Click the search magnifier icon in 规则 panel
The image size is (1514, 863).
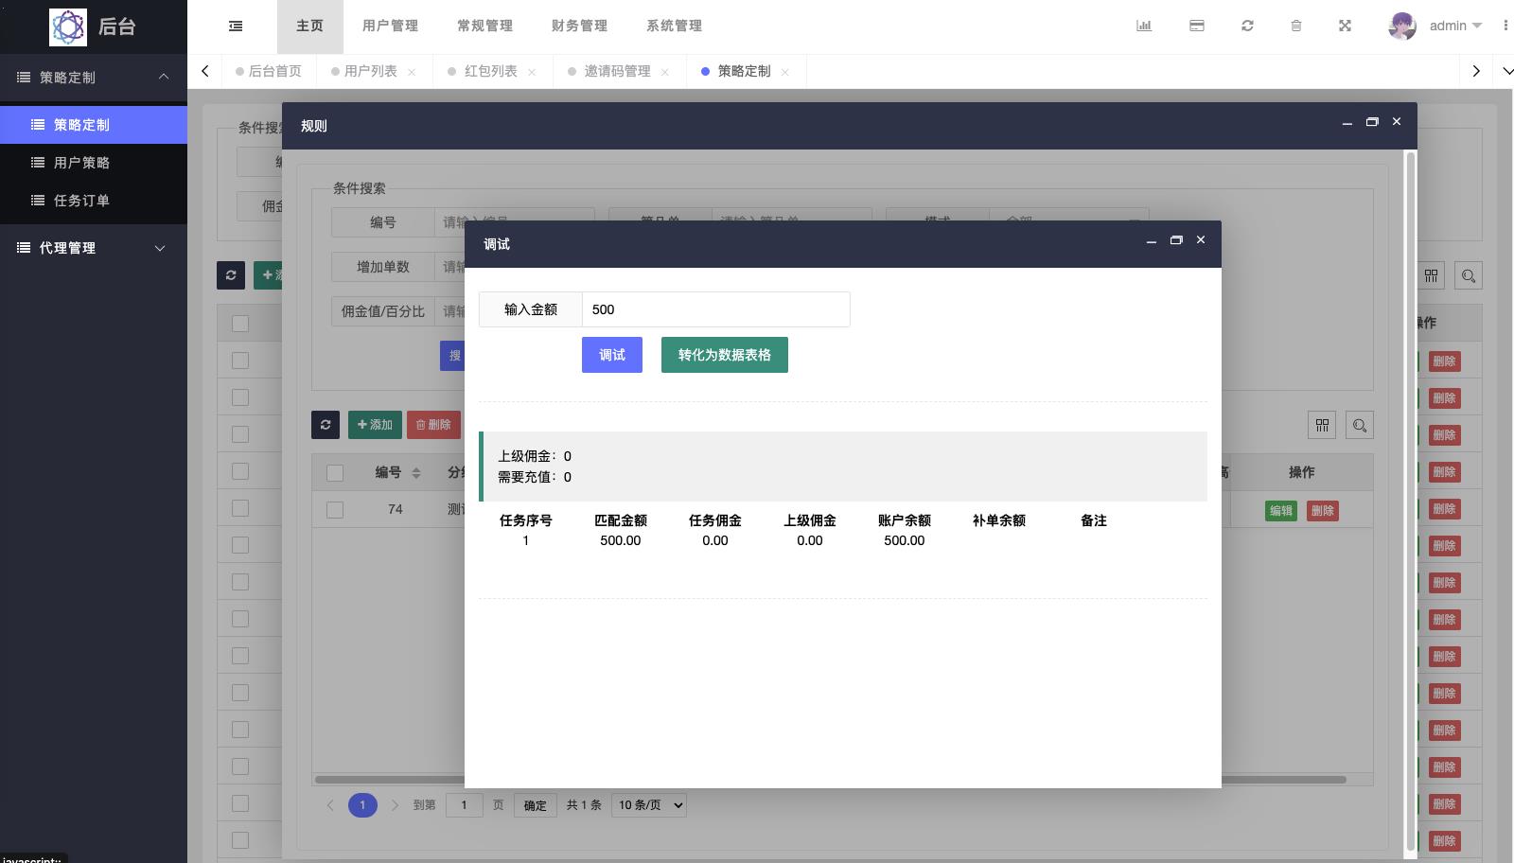tap(1360, 426)
